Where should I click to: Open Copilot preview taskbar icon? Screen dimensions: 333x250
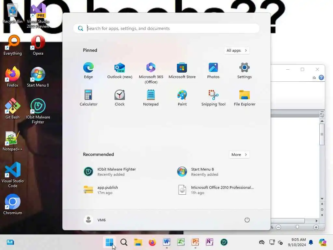323,242
